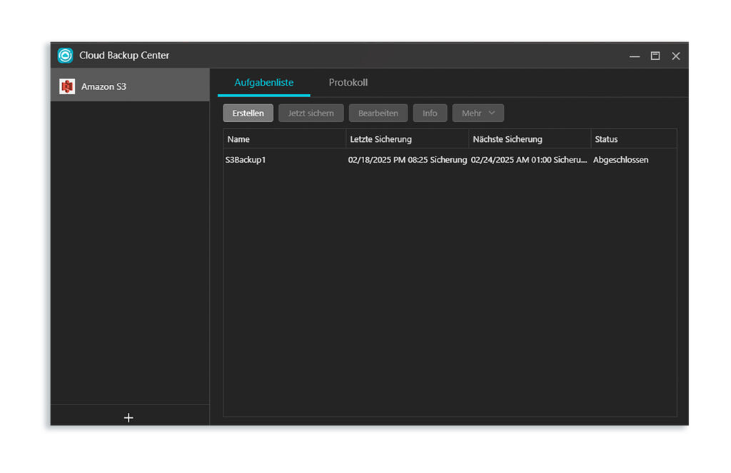Click the Cloud Backup Center app icon

coord(64,55)
